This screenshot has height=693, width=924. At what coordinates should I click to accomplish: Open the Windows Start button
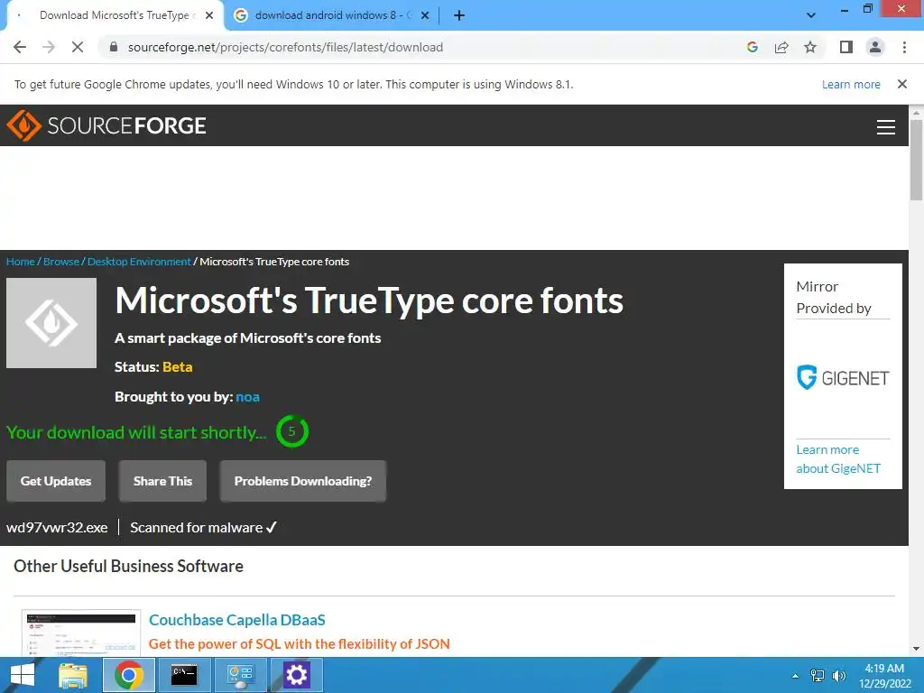[x=22, y=675]
